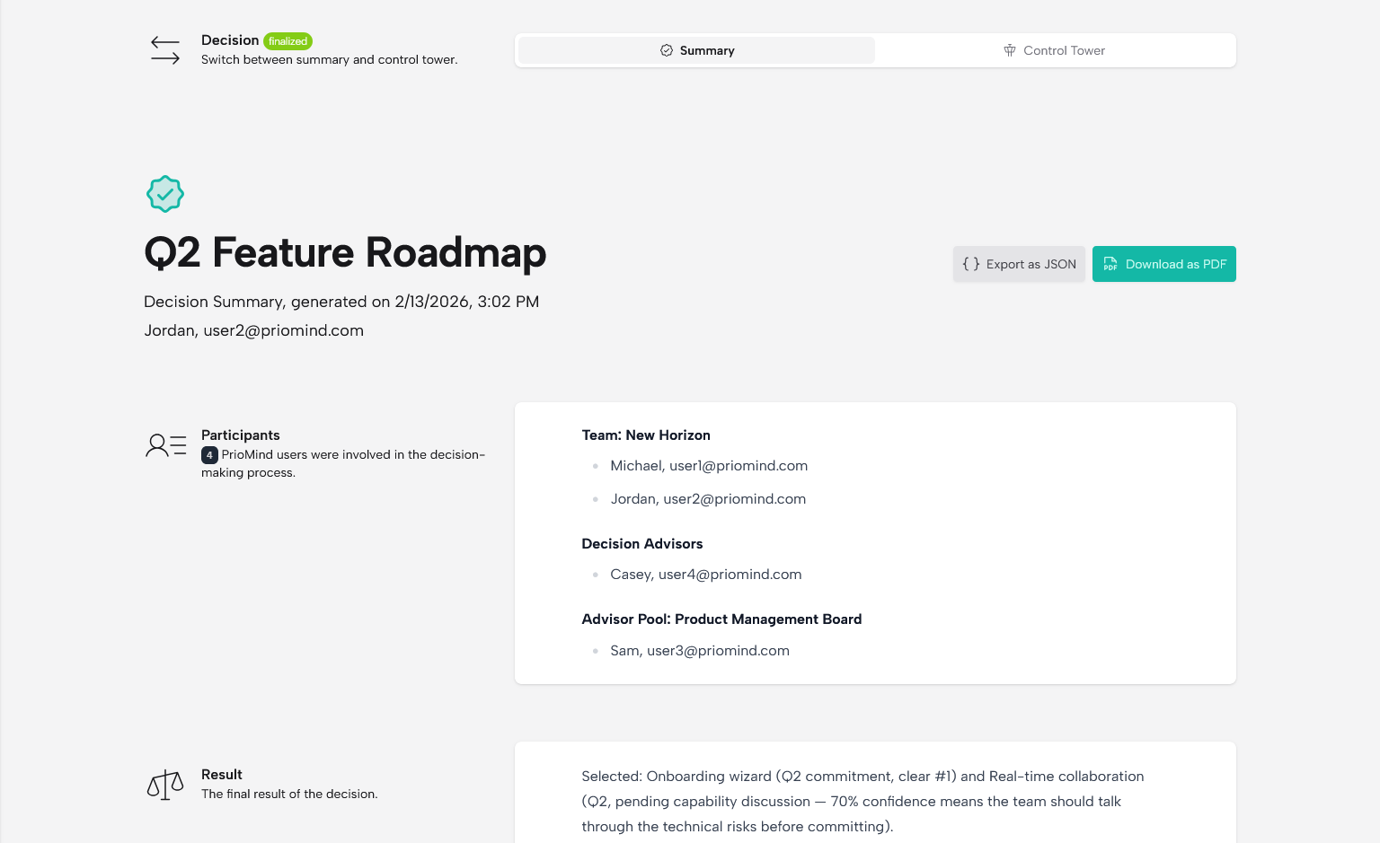Click the scales icon beside Result

164,784
